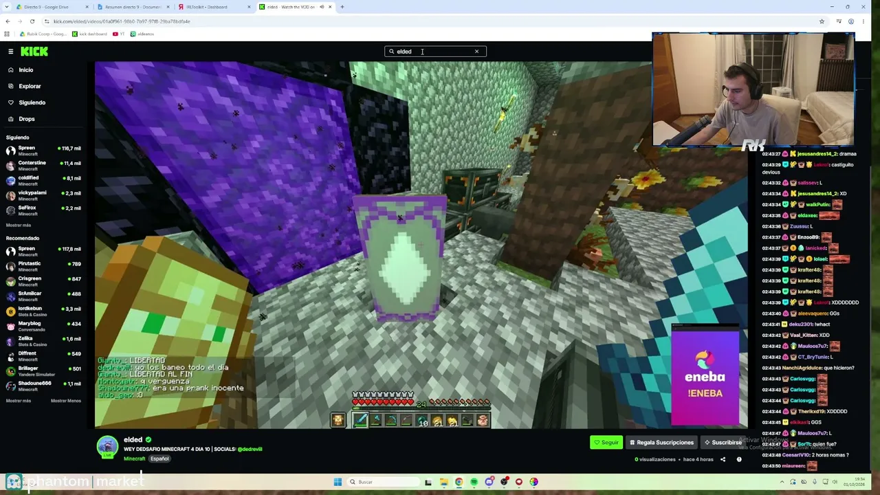Switch to the Resumen directo 9 document tab
The height and width of the screenshot is (495, 880).
[x=133, y=7]
